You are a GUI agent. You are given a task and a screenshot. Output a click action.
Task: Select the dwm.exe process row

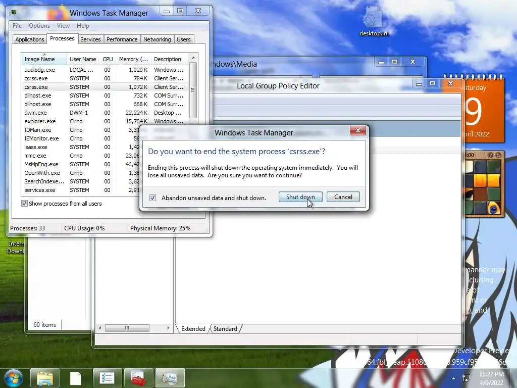click(x=105, y=113)
